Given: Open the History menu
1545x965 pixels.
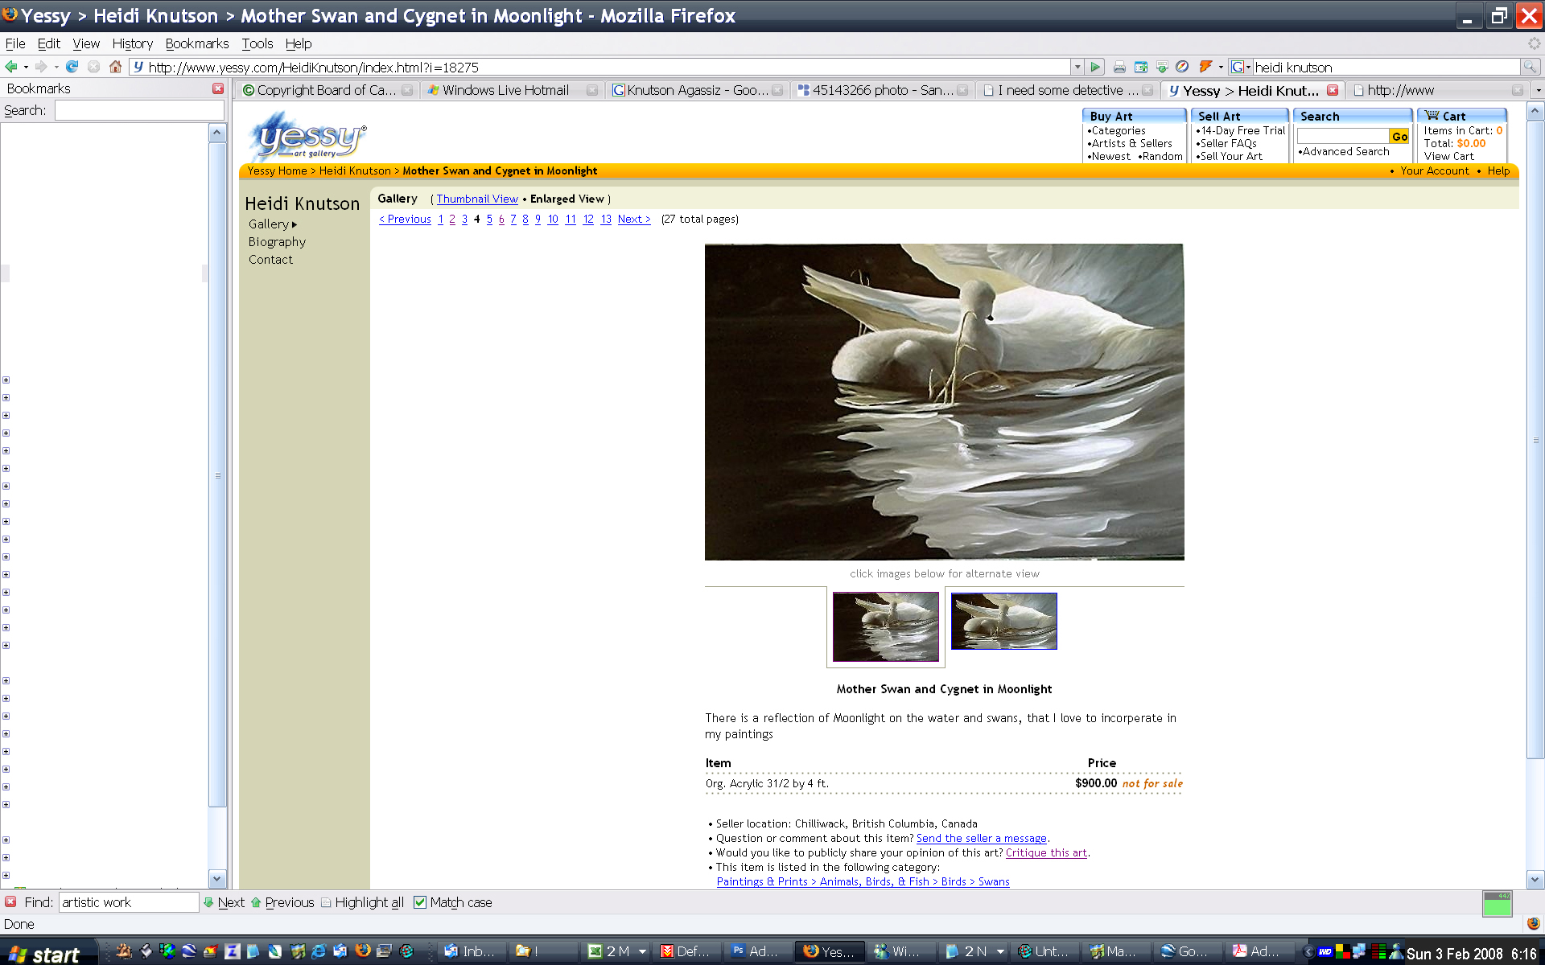Looking at the screenshot, I should (x=132, y=43).
